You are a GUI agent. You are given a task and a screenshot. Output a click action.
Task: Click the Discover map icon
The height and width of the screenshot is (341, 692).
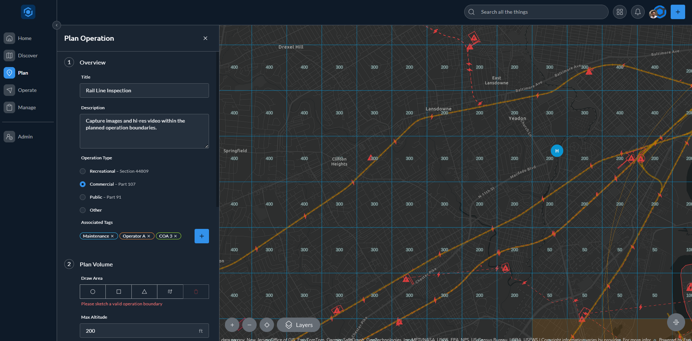[x=9, y=56]
